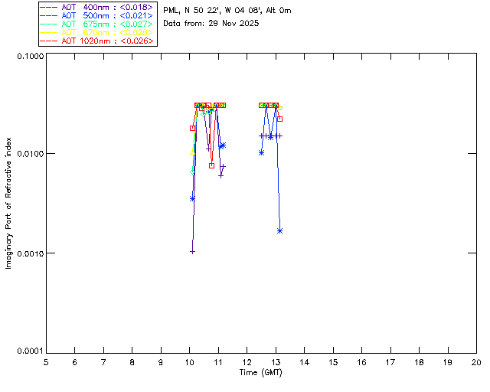490x392 pixels.
Task: Click the red square marker below 0.0100
Action: tap(211, 165)
